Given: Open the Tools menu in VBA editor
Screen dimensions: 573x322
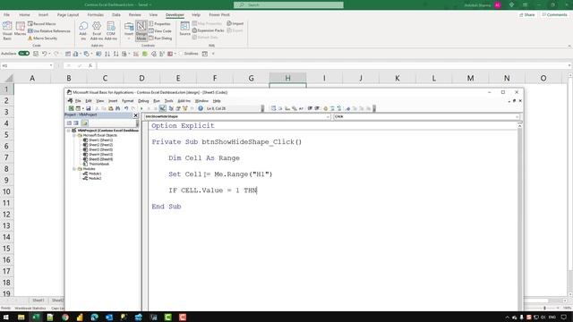Looking at the screenshot, I should tap(168, 101).
